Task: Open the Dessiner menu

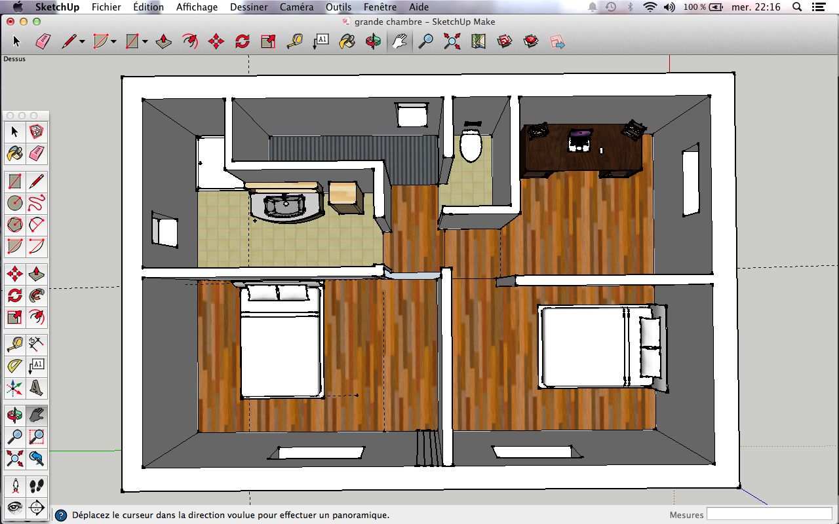Action: tap(249, 7)
